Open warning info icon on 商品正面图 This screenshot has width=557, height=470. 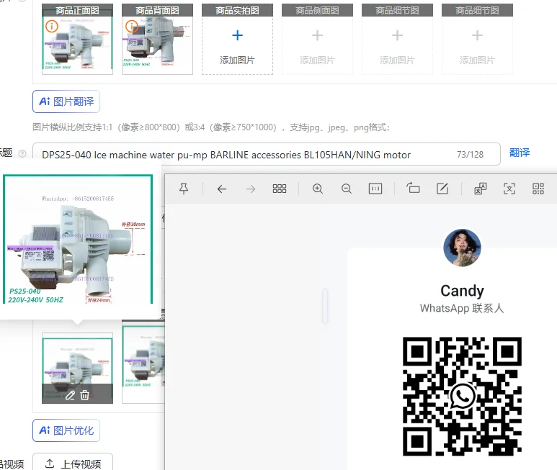coord(52,26)
